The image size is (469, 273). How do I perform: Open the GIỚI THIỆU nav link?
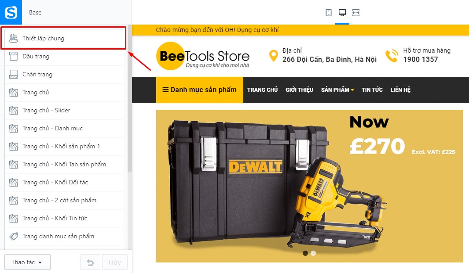coord(300,90)
